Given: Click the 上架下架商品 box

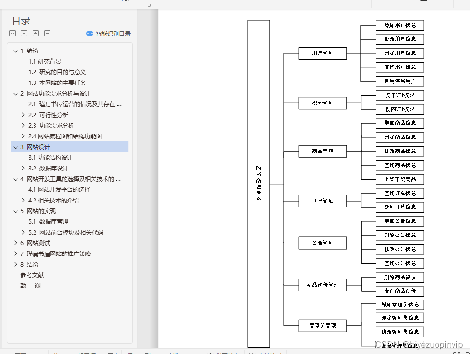Looking at the screenshot, I should [400, 179].
